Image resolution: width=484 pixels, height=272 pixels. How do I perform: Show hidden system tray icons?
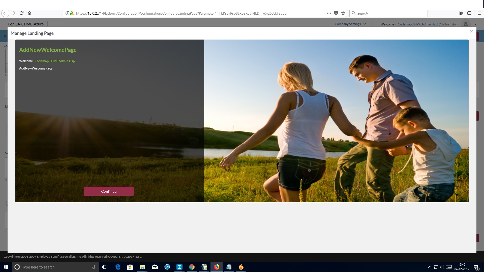click(x=430, y=267)
